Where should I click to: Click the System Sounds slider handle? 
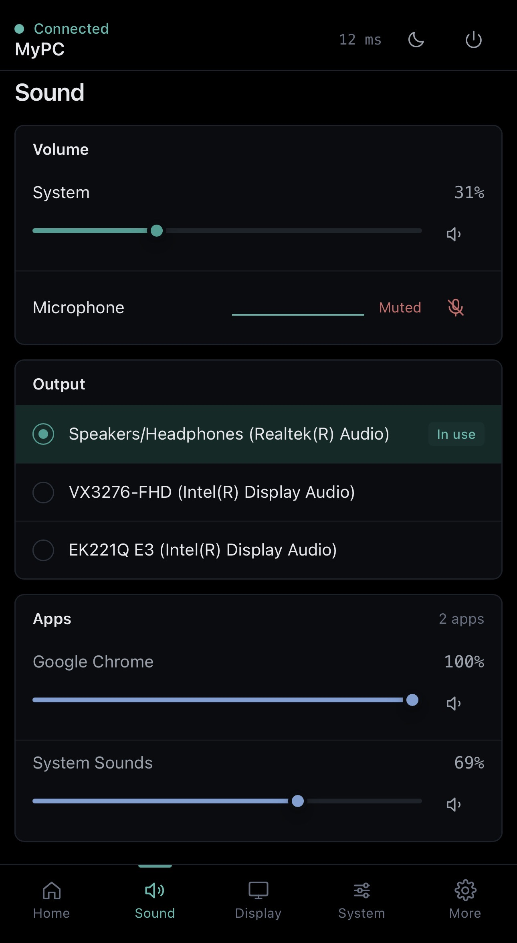[298, 801]
